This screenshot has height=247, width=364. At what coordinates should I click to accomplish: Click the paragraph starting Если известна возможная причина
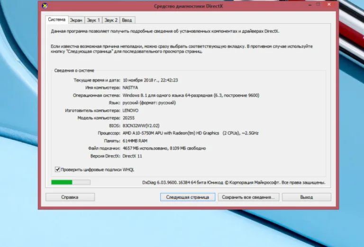tap(182, 49)
